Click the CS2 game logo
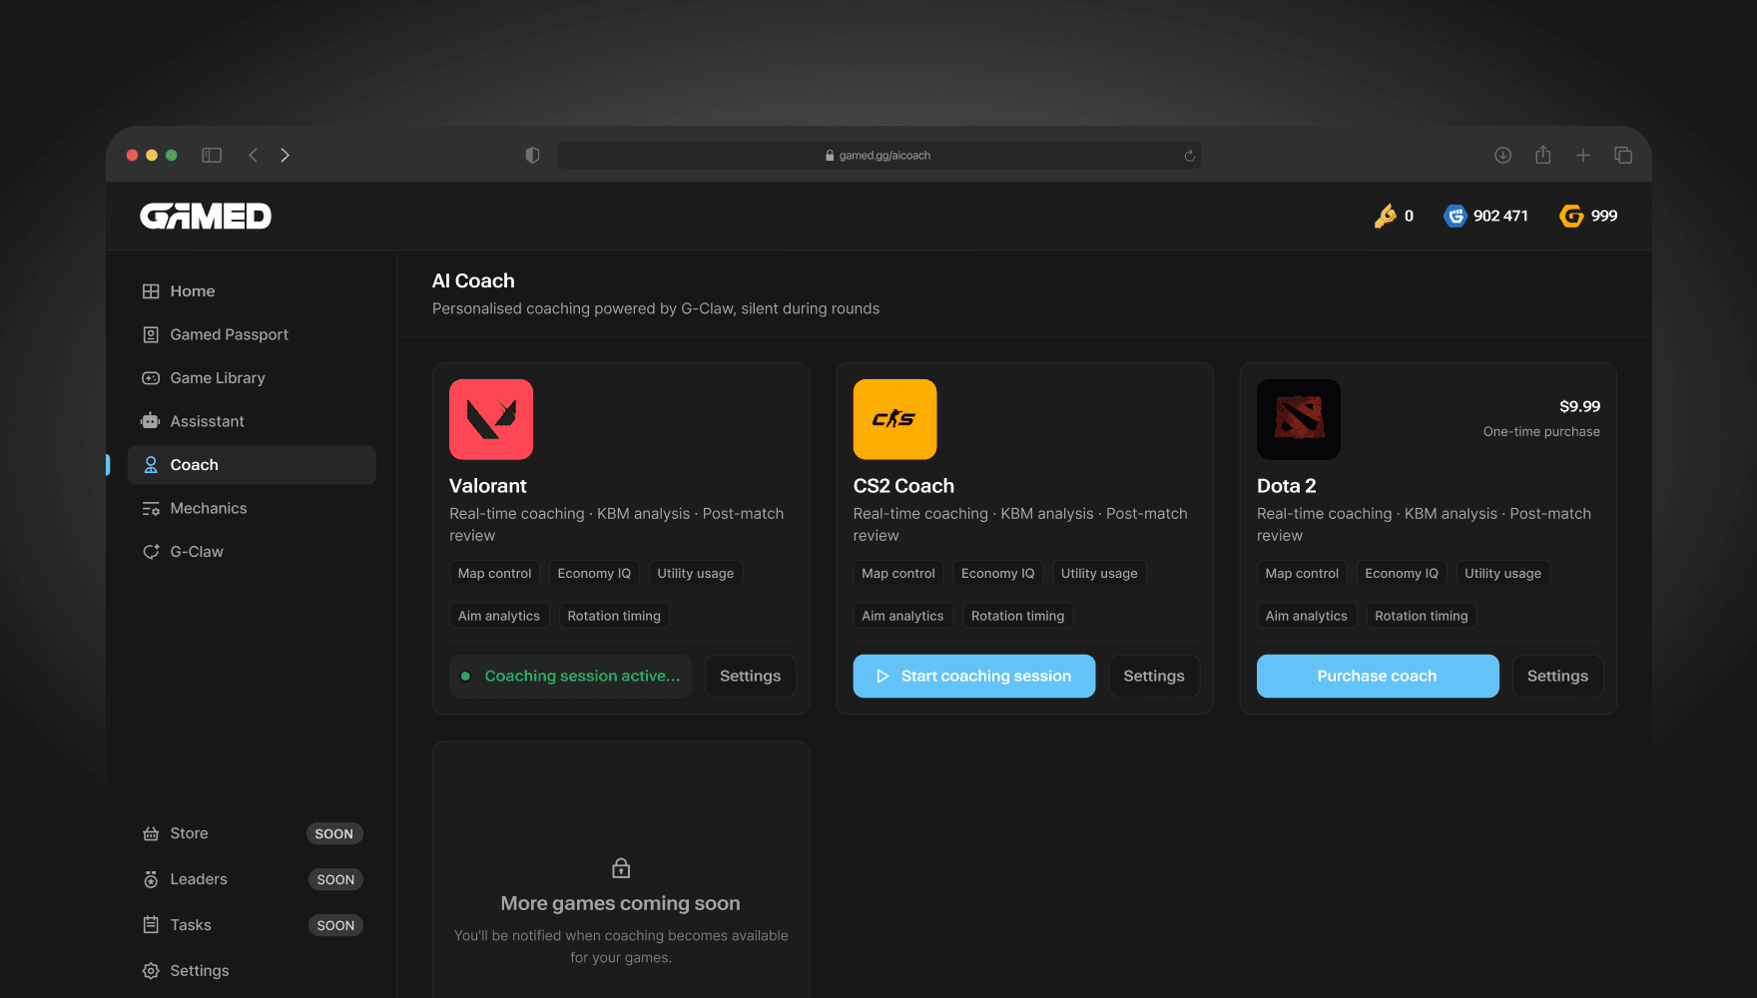This screenshot has height=998, width=1757. pyautogui.click(x=895, y=419)
